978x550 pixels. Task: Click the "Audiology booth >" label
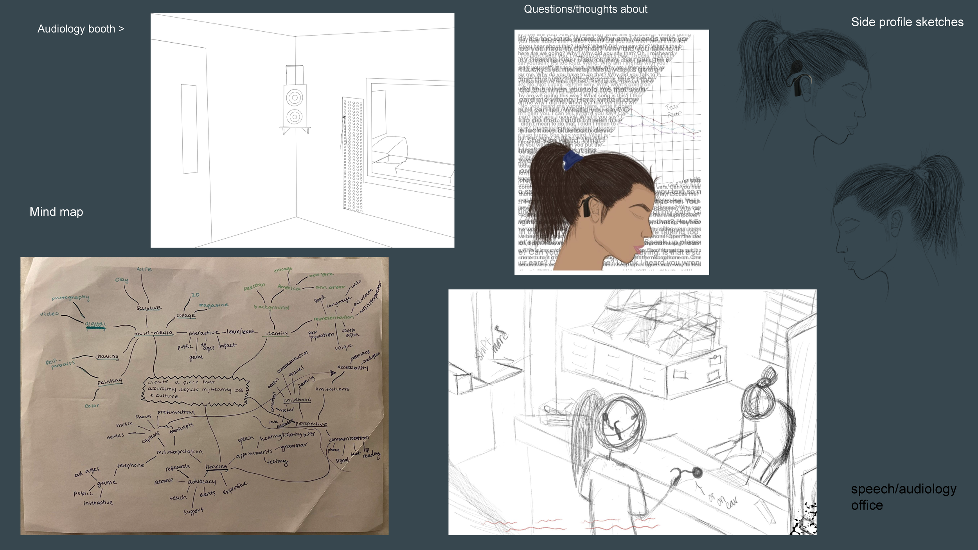81,29
